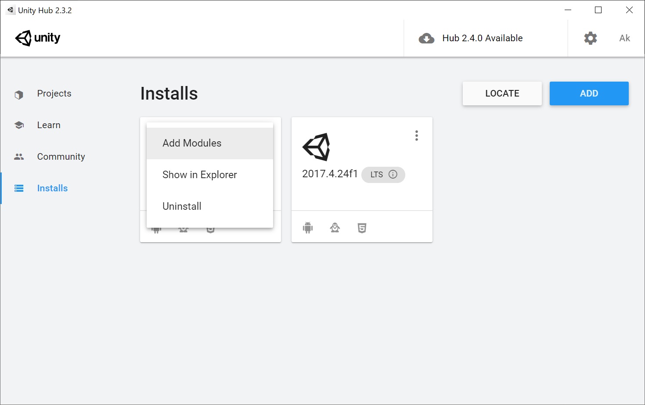Click the Community people icon

point(19,157)
